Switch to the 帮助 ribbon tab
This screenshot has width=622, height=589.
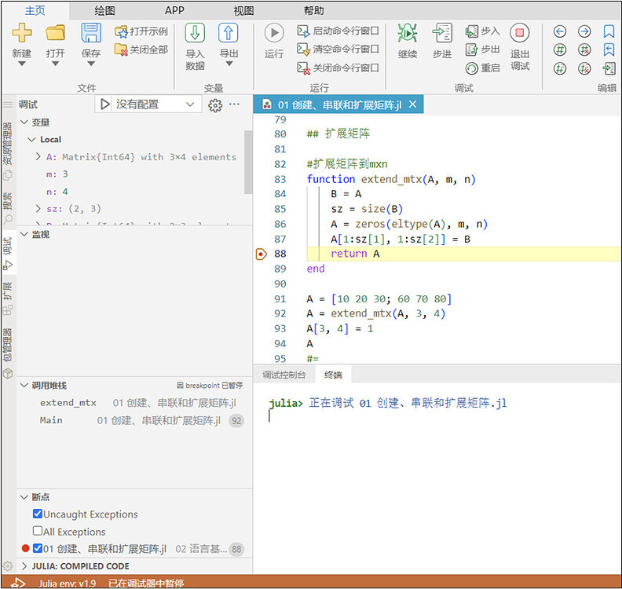coord(314,10)
